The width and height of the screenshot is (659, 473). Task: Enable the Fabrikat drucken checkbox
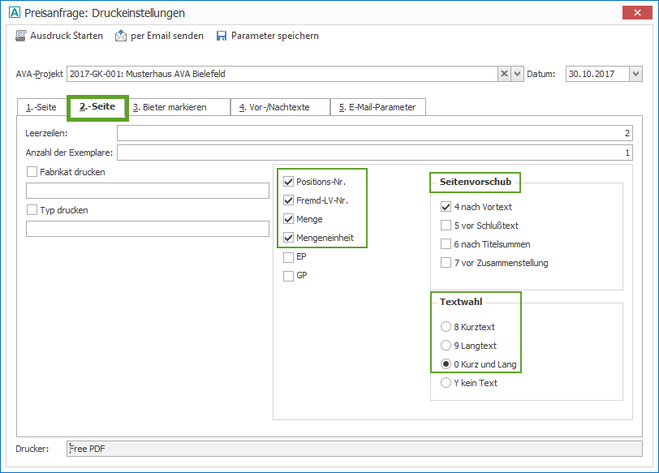click(x=32, y=172)
